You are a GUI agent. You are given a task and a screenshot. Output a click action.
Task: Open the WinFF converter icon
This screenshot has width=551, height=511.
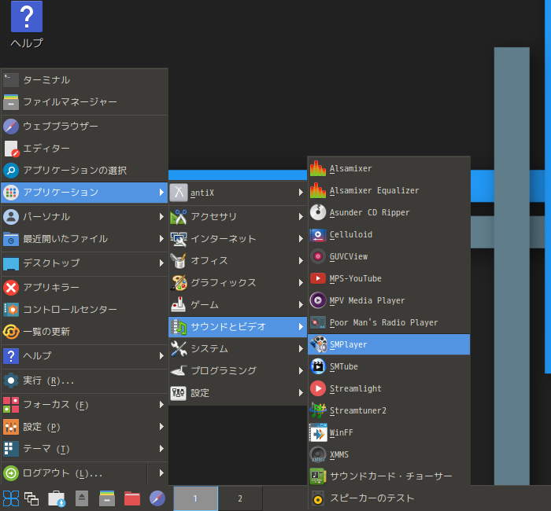tap(318, 432)
